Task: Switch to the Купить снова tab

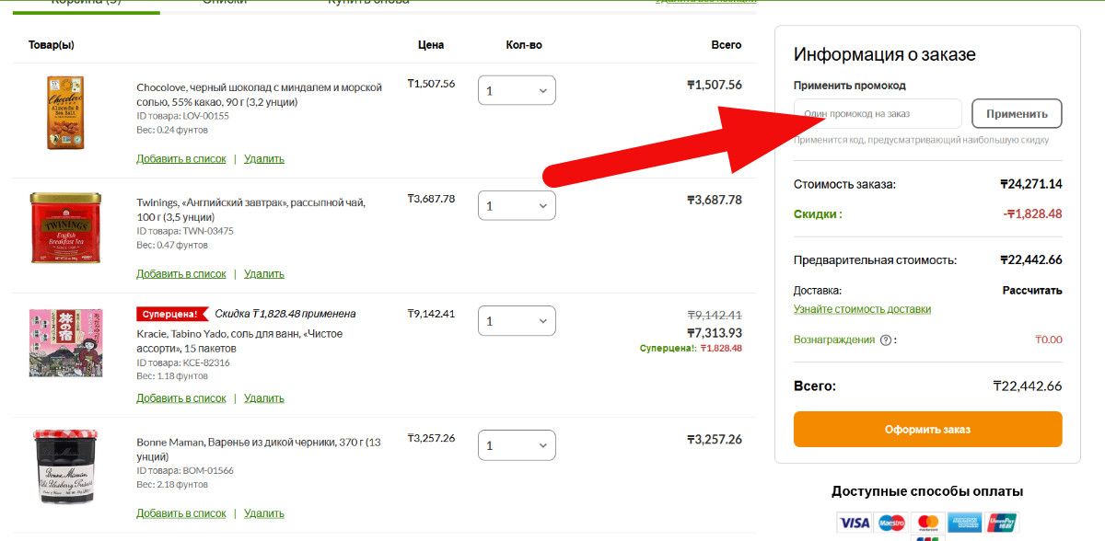Action: tap(368, 3)
